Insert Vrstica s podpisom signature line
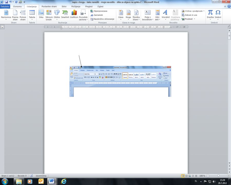 point(193,11)
